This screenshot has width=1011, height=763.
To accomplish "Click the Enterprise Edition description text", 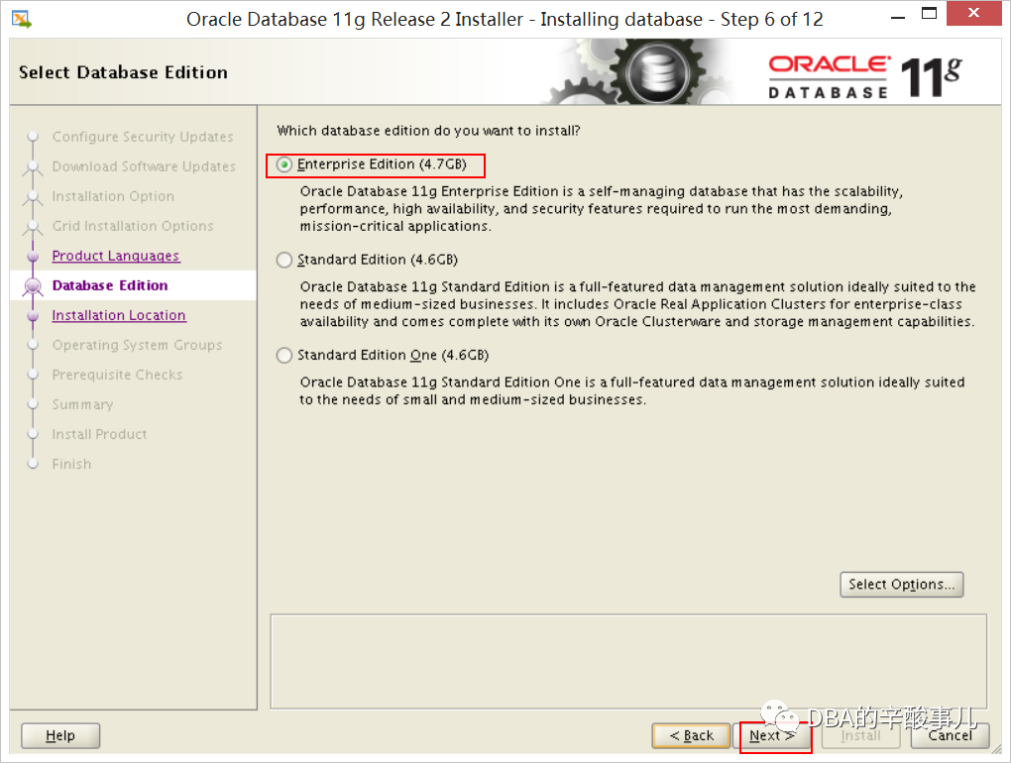I will [601, 209].
